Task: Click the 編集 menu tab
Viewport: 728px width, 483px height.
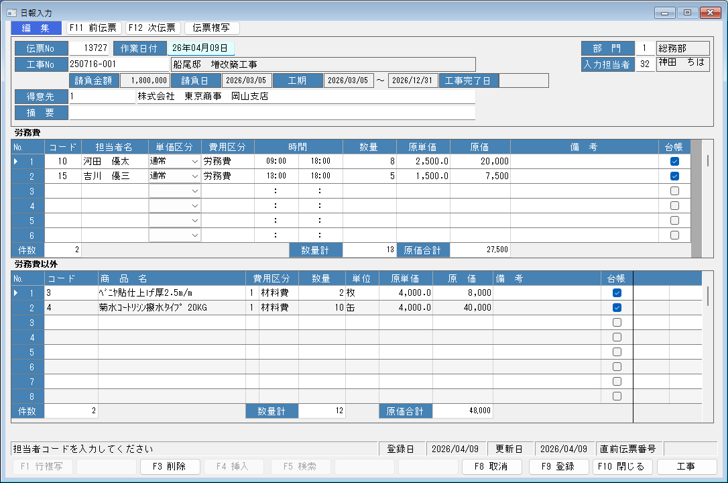Action: coord(36,28)
